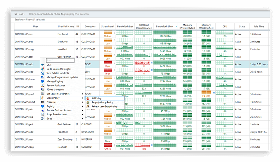
Task: Expand Remote Desktop Services submenu arrow
Action: 83,110
